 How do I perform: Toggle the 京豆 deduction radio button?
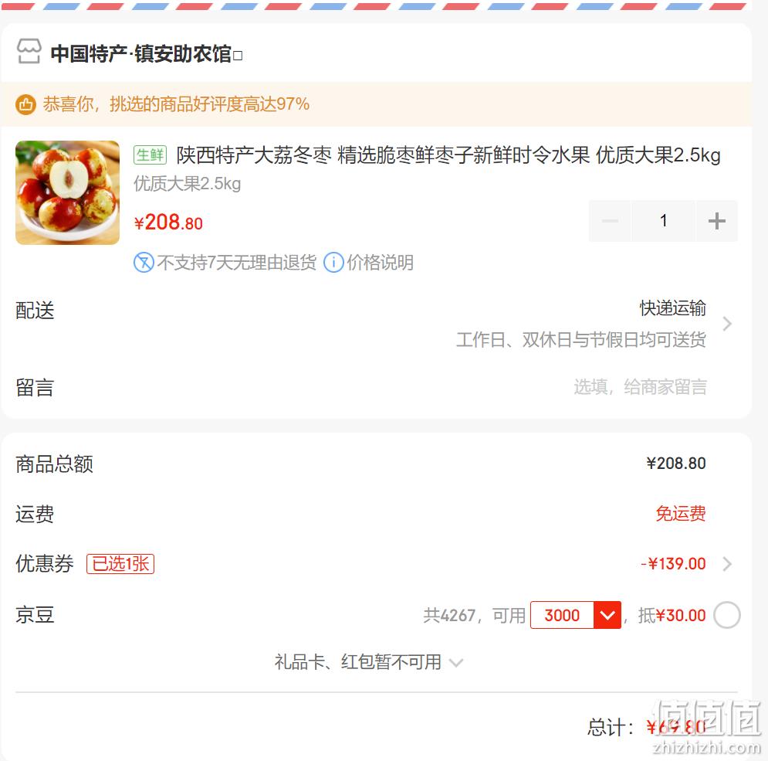(727, 615)
